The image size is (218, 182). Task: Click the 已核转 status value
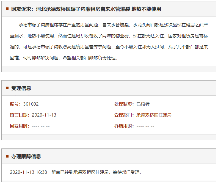(x=143, y=104)
